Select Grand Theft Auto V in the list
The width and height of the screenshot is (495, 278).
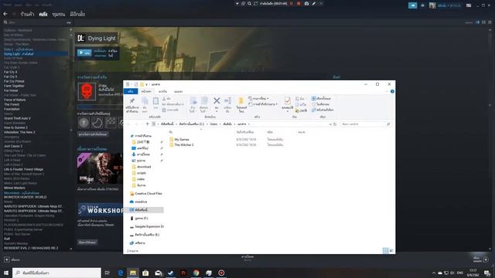point(17,118)
